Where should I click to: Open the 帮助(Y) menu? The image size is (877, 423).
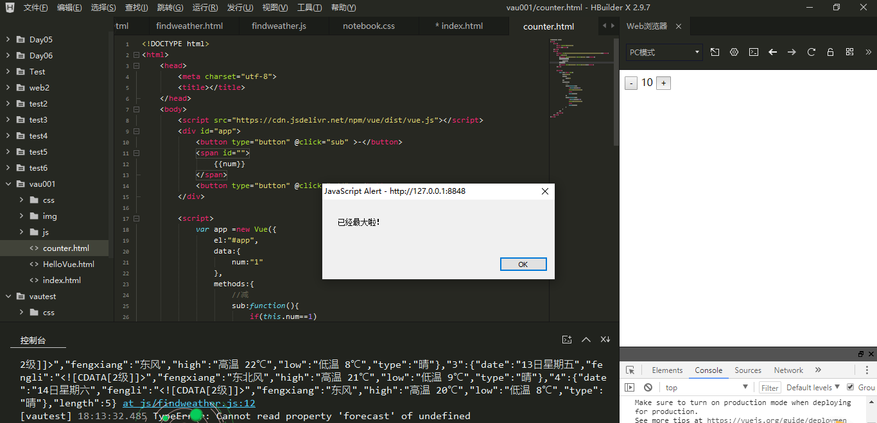point(343,7)
